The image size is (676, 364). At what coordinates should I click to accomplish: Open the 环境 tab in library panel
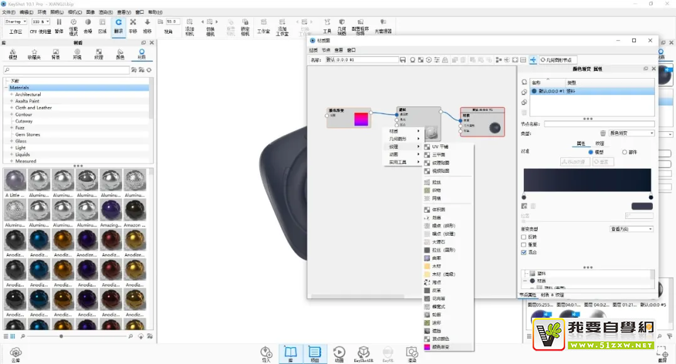(77, 54)
